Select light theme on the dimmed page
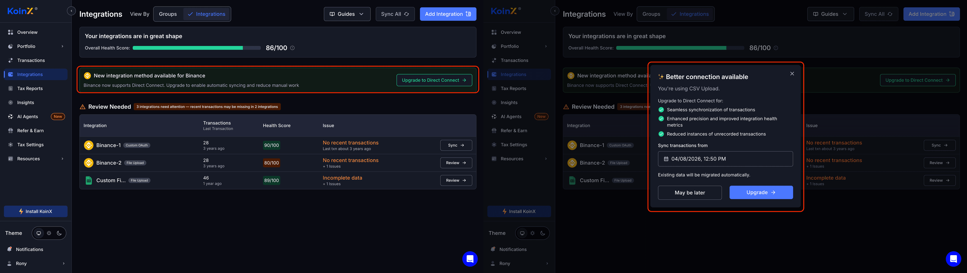Viewport: 967px width, 273px height. click(x=532, y=233)
